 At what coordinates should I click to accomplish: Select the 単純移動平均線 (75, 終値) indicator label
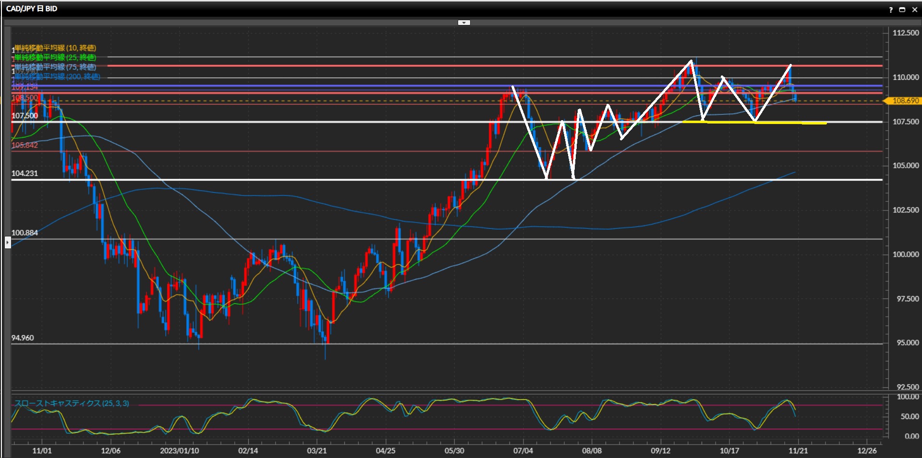click(55, 67)
